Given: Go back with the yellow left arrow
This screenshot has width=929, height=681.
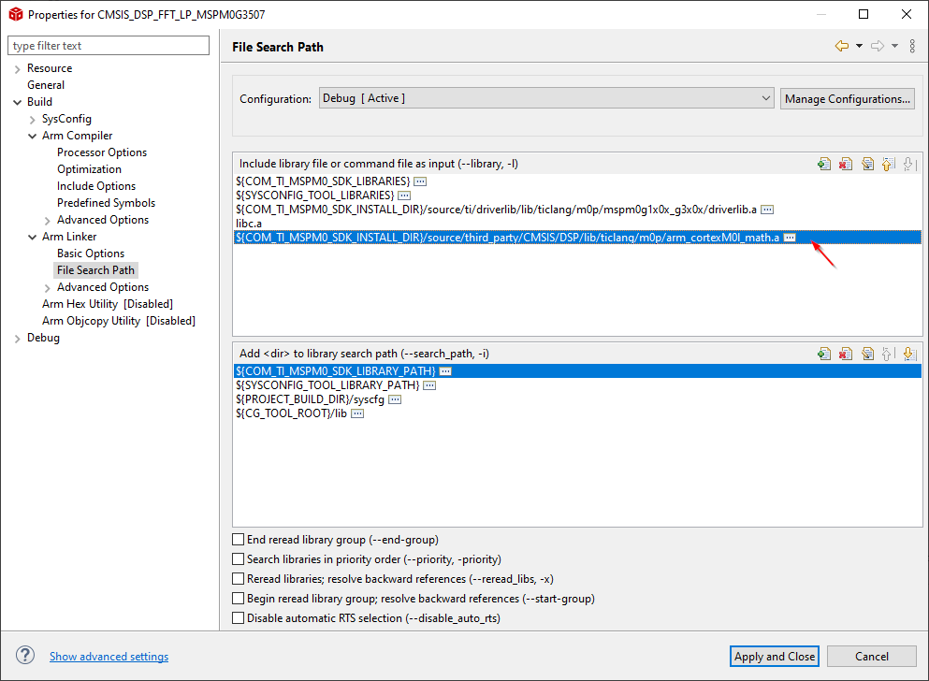Looking at the screenshot, I should 841,46.
